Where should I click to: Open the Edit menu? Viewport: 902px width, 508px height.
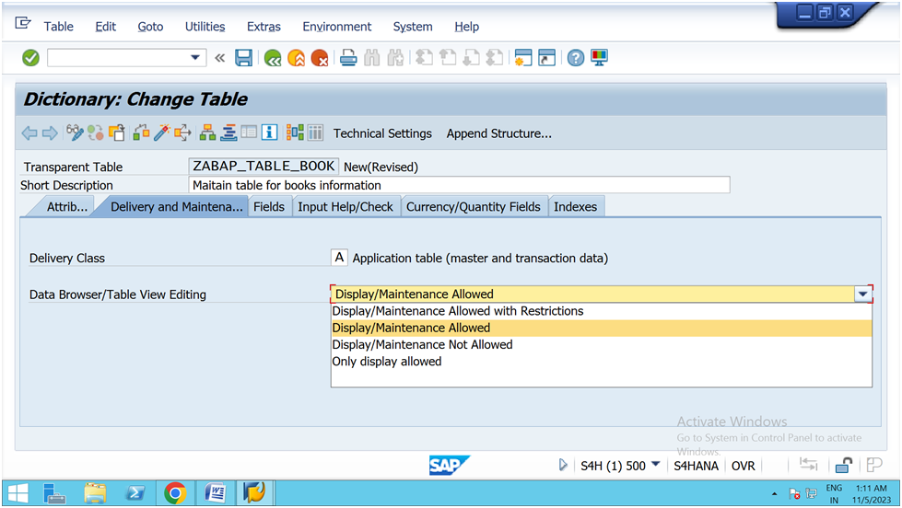(105, 27)
